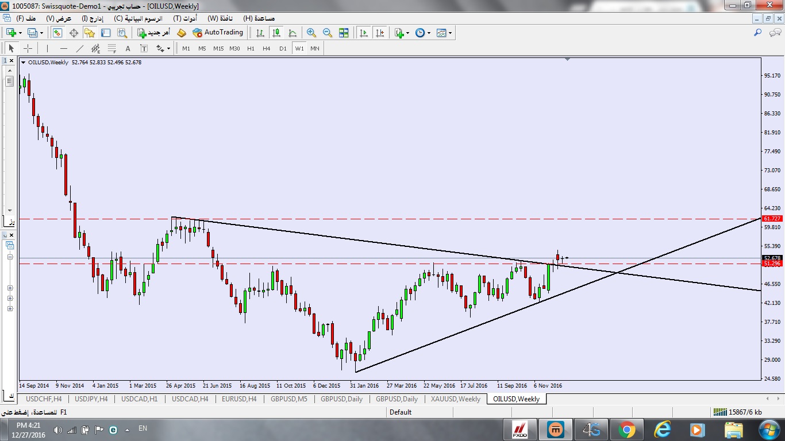This screenshot has height=441, width=785.
Task: Select the Vertical Line tool
Action: 47,48
